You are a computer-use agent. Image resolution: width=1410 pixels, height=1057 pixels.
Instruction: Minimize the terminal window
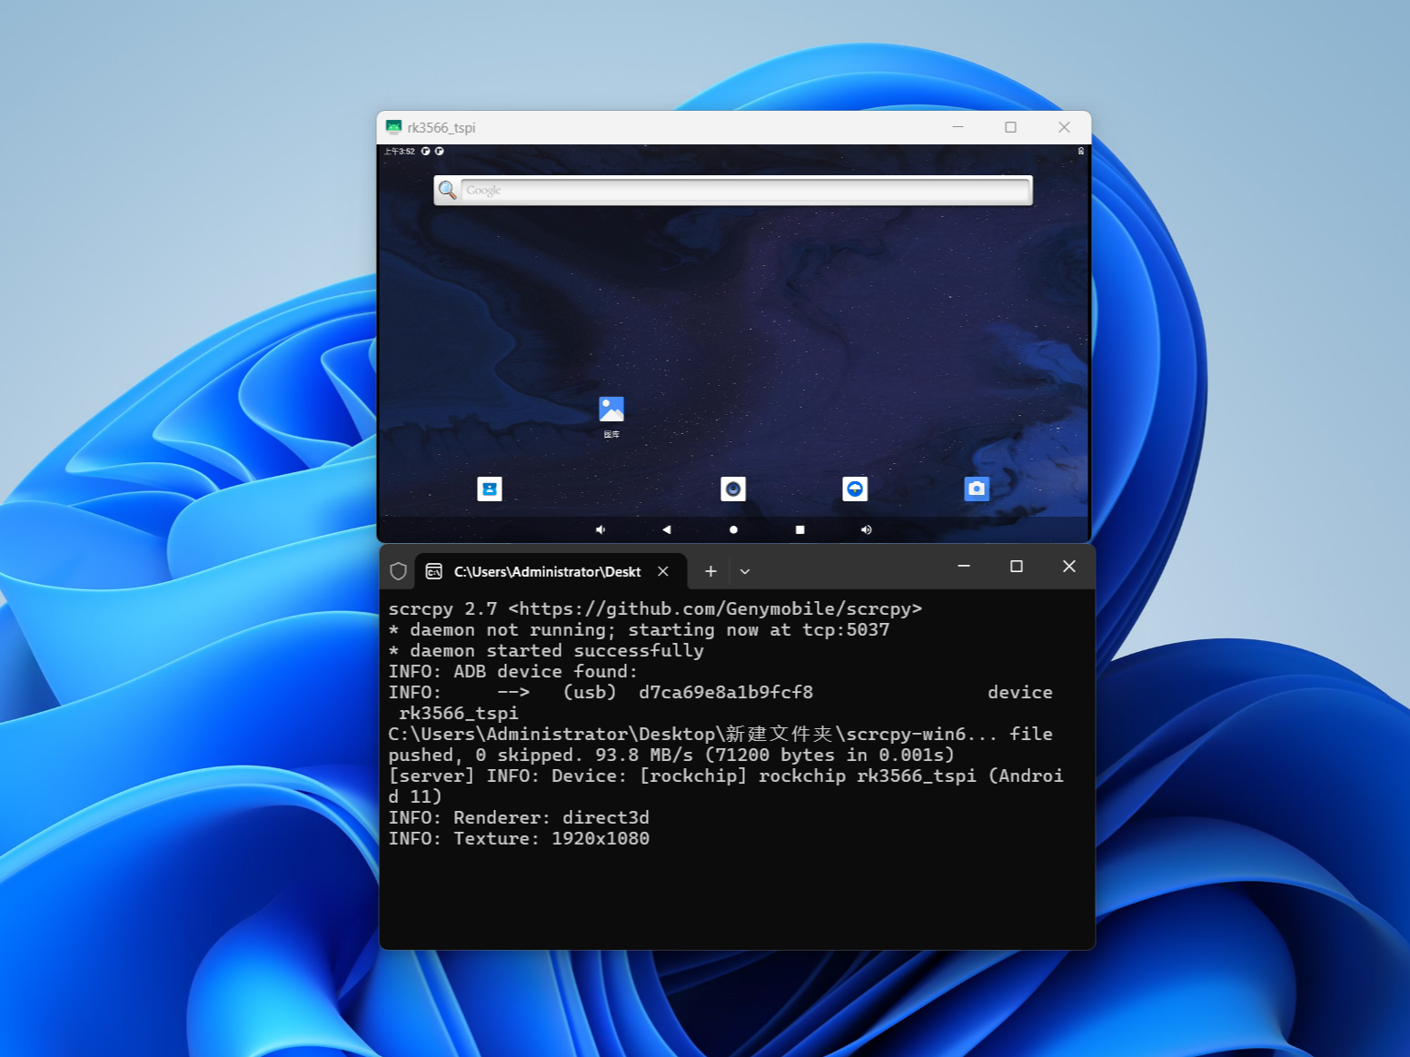(964, 566)
